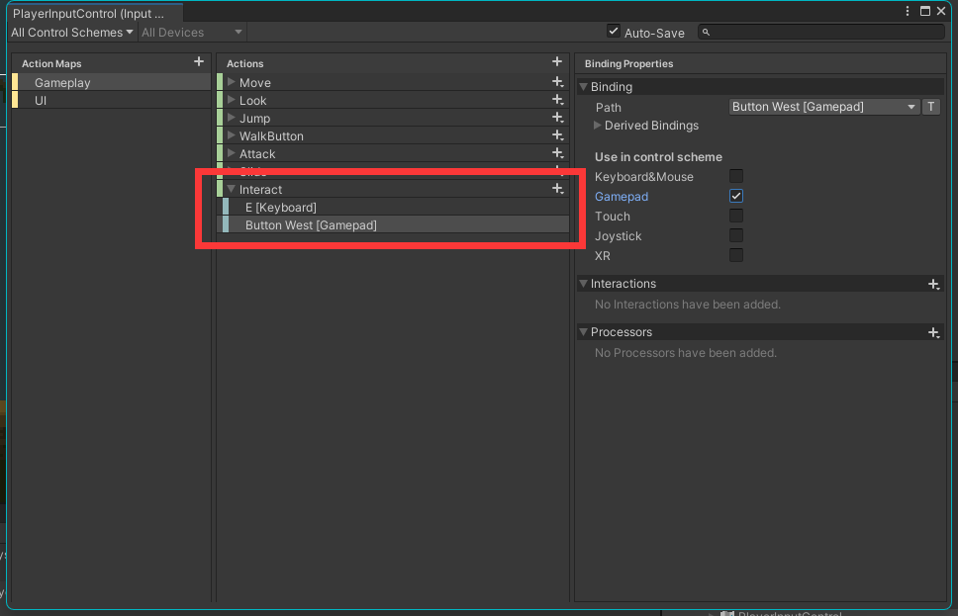Add binding to the Move action

(557, 82)
